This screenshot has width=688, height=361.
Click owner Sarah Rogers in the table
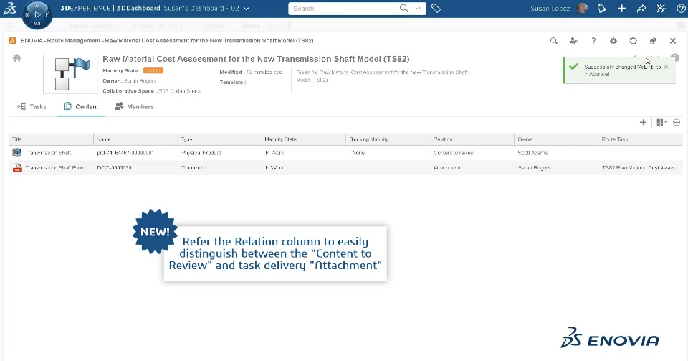coord(534,168)
